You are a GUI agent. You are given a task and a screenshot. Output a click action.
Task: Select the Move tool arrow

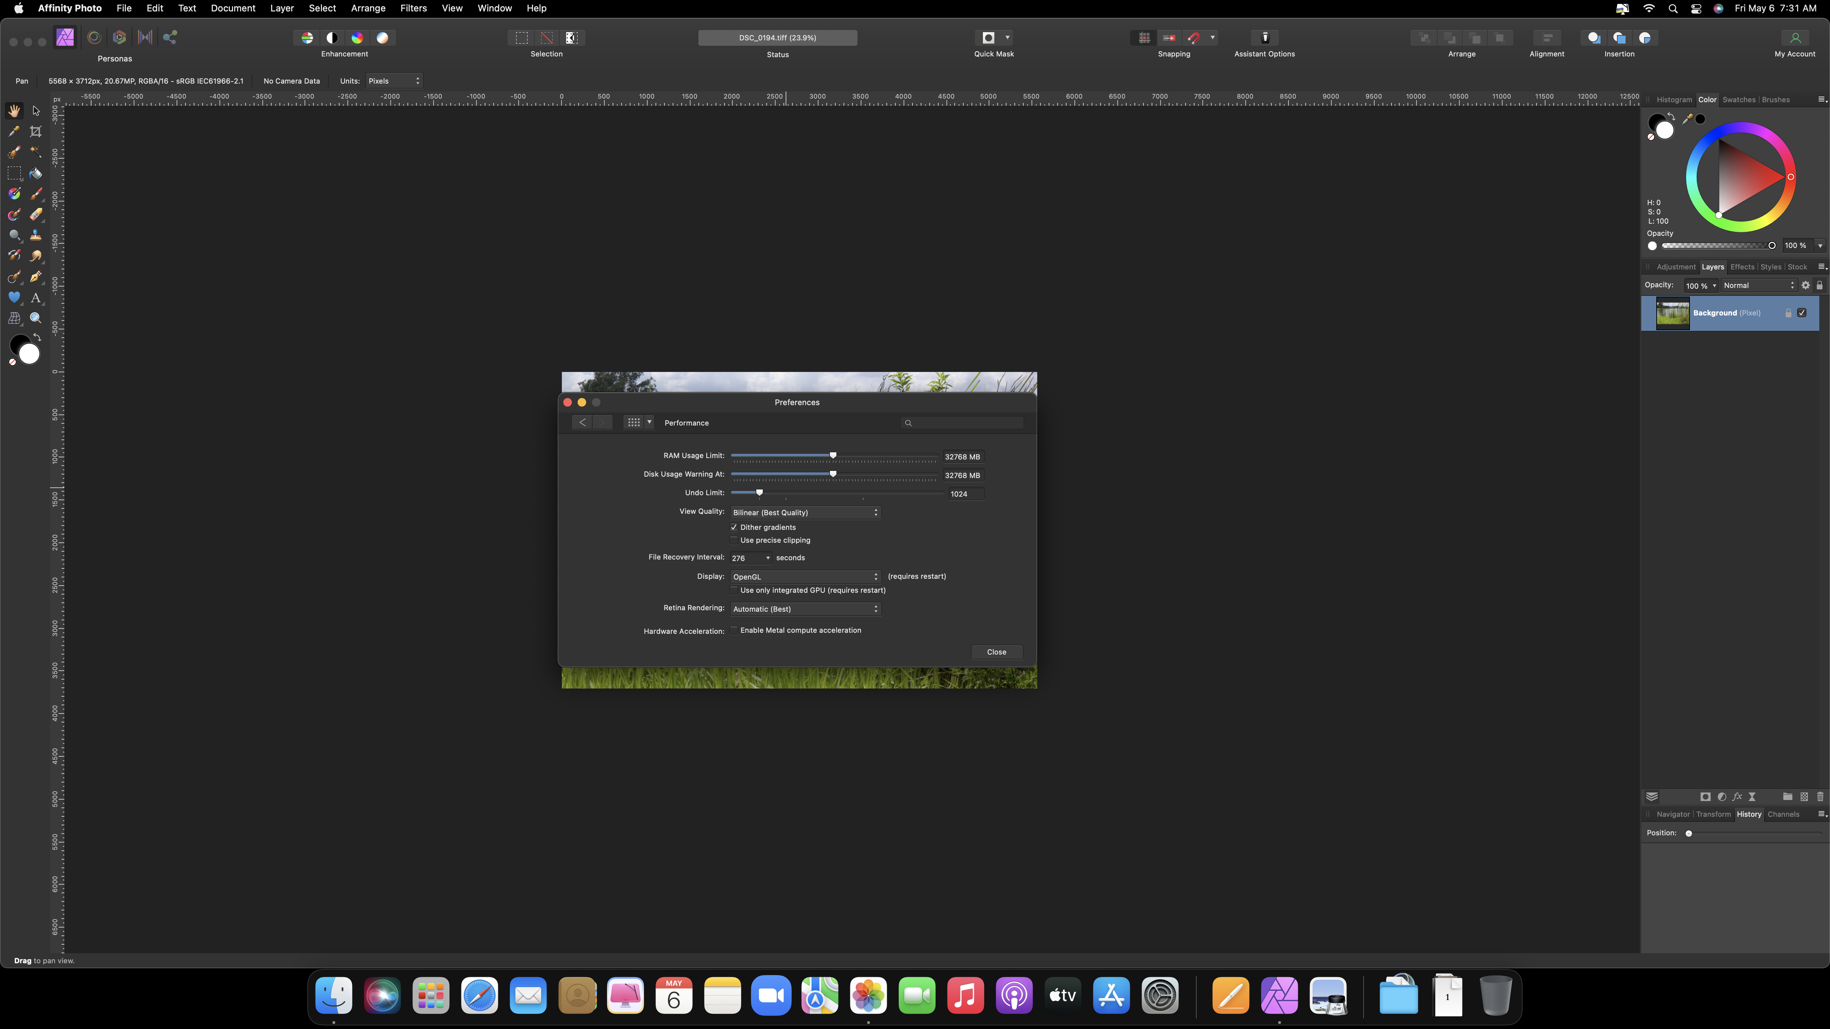35,111
